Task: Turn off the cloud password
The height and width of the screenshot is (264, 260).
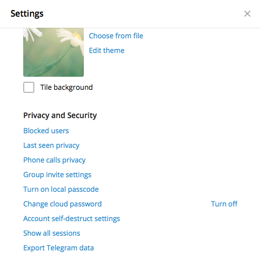Action: [x=224, y=204]
